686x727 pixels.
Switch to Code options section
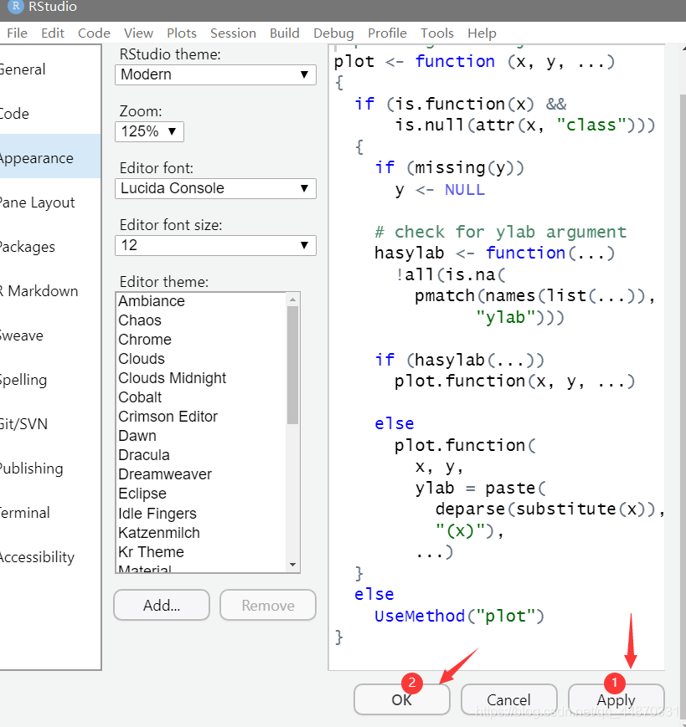coord(49,114)
